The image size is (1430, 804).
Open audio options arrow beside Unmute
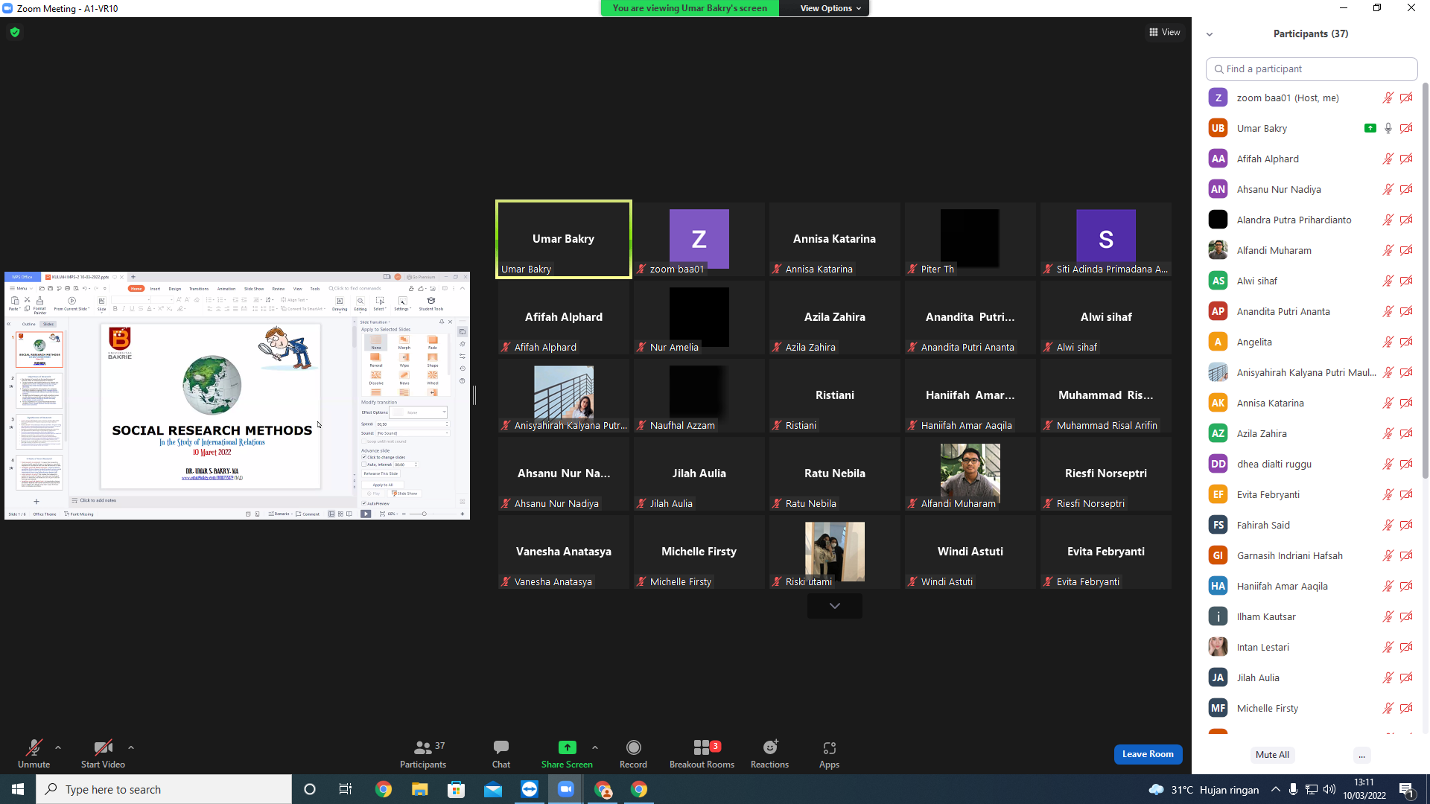point(58,747)
